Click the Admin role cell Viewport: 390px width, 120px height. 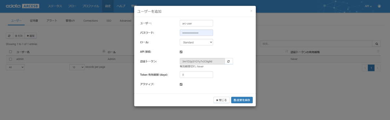tap(112, 59)
